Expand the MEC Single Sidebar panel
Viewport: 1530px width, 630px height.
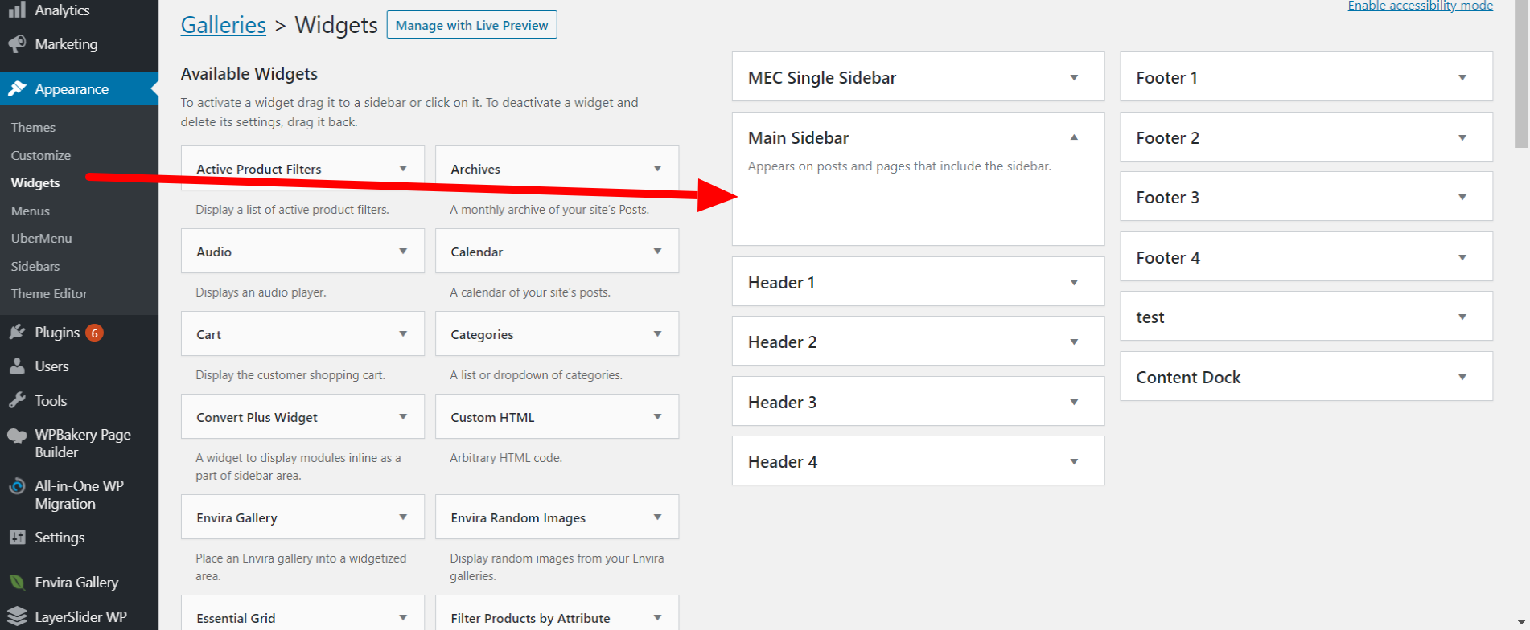click(1074, 78)
